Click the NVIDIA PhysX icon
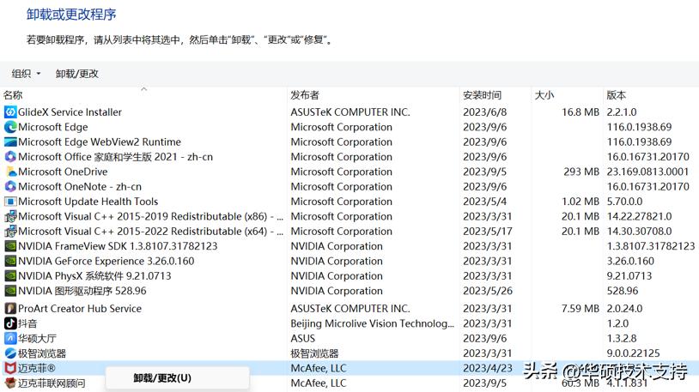This screenshot has height=392, width=699. point(10,275)
